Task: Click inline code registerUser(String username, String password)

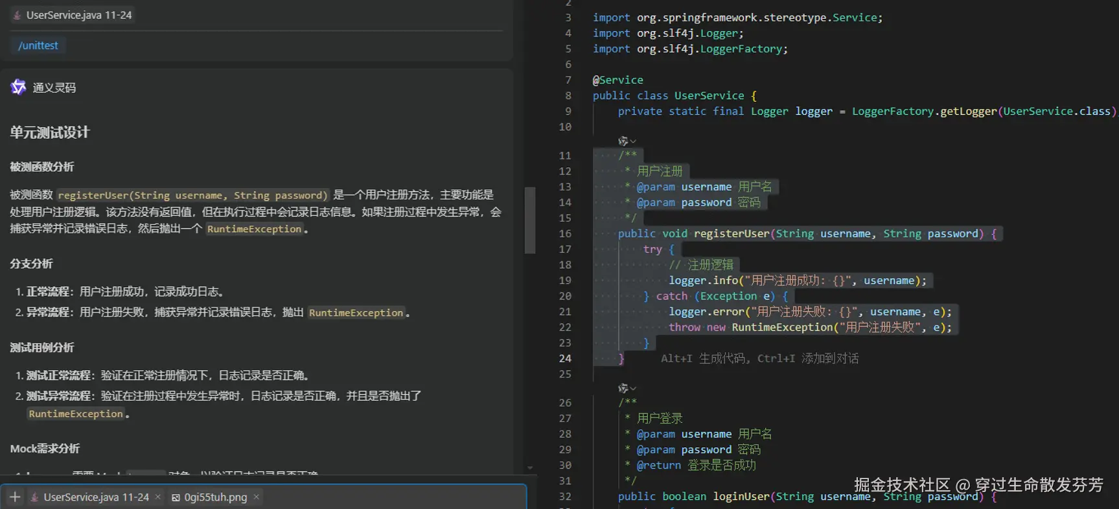Action: tap(193, 195)
